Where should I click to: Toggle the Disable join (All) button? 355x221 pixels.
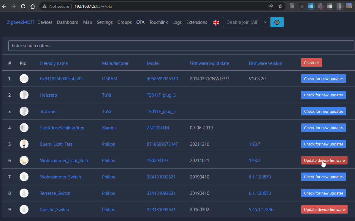tap(242, 22)
